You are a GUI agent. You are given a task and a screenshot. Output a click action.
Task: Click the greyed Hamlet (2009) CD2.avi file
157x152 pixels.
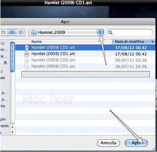point(85,60)
